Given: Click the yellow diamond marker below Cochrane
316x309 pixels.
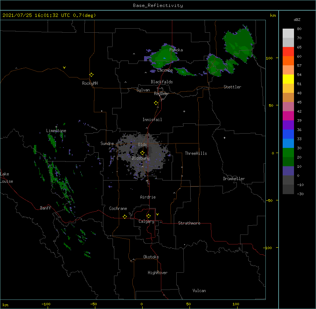Looking at the screenshot, I should point(125,217).
